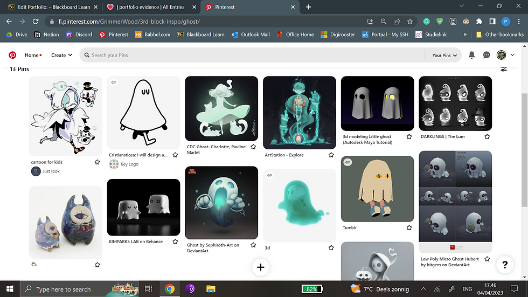The height and width of the screenshot is (297, 528).
Task: Open the Chrome profile 'P' icon
Action: 505,22
